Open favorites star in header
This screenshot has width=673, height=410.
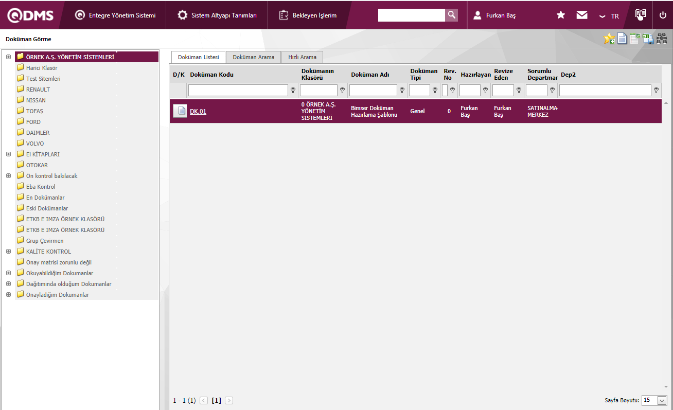click(x=561, y=15)
